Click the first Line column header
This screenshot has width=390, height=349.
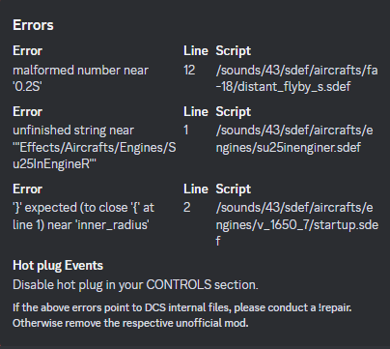196,50
